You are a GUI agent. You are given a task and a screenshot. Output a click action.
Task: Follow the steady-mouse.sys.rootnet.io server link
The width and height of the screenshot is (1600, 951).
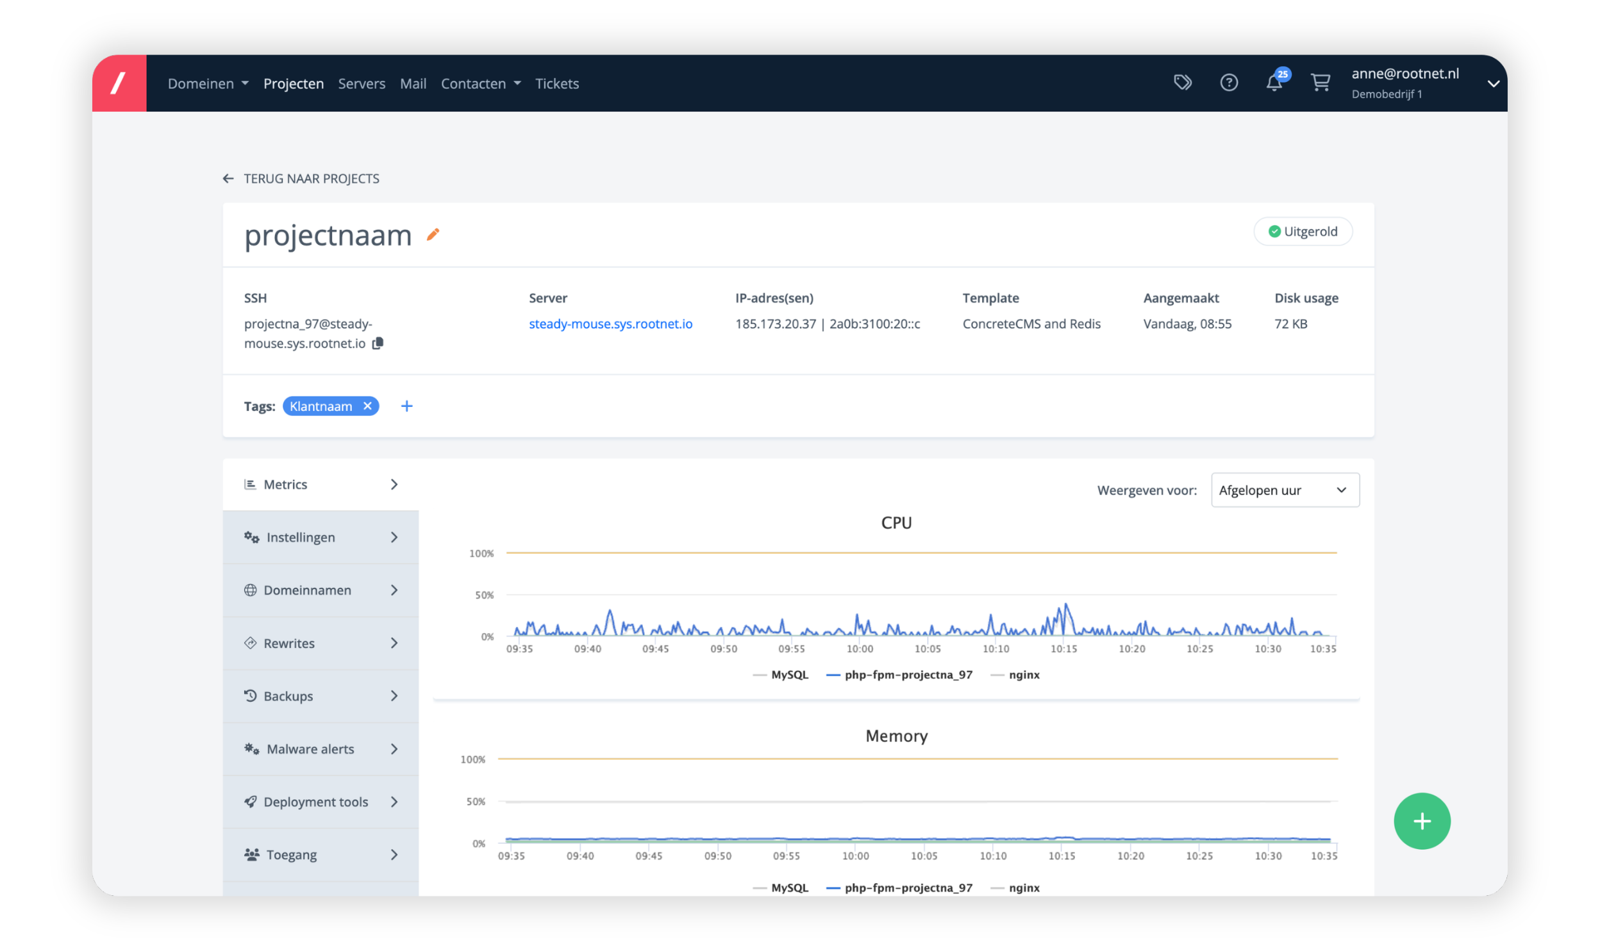click(610, 324)
